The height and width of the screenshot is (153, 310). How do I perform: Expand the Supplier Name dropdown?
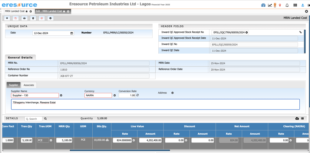pos(61,95)
